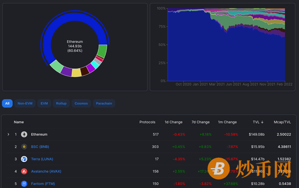Click BSC protocols count 303
The height and width of the screenshot is (188, 299).
click(155, 147)
